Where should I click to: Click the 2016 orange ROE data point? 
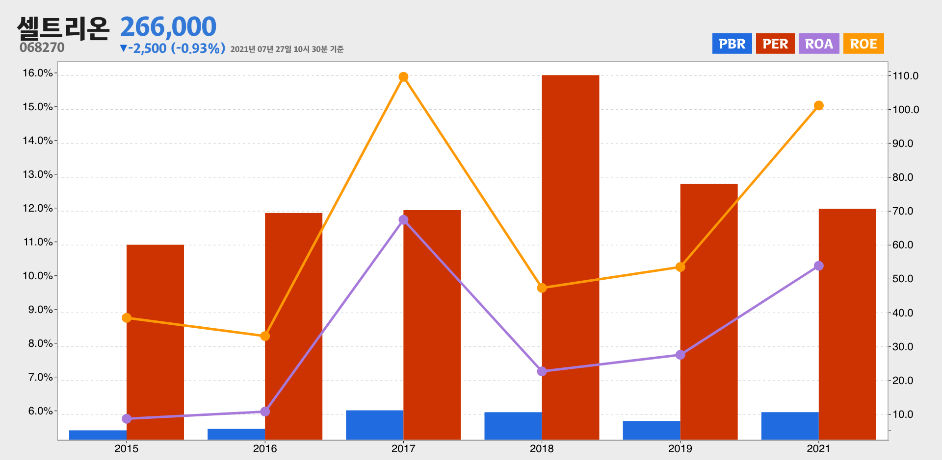pyautogui.click(x=265, y=336)
